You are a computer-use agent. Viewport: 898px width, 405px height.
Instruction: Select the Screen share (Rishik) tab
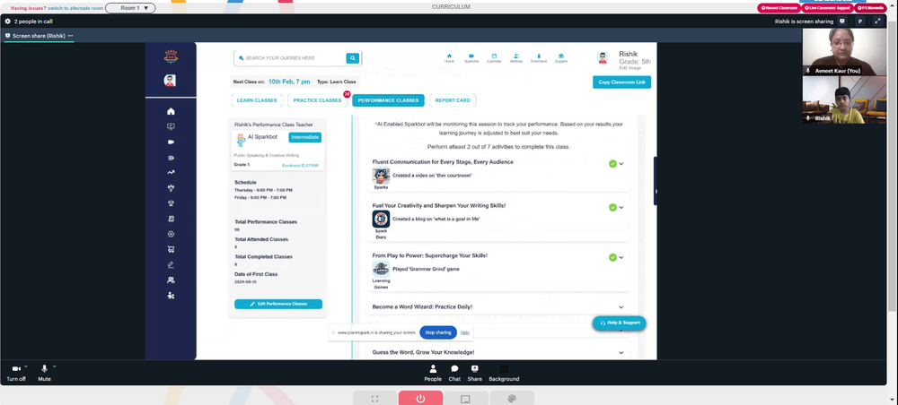(39, 36)
